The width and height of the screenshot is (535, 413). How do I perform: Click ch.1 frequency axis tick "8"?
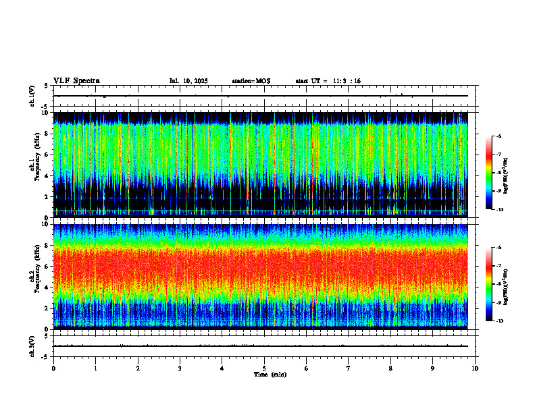pos(47,134)
